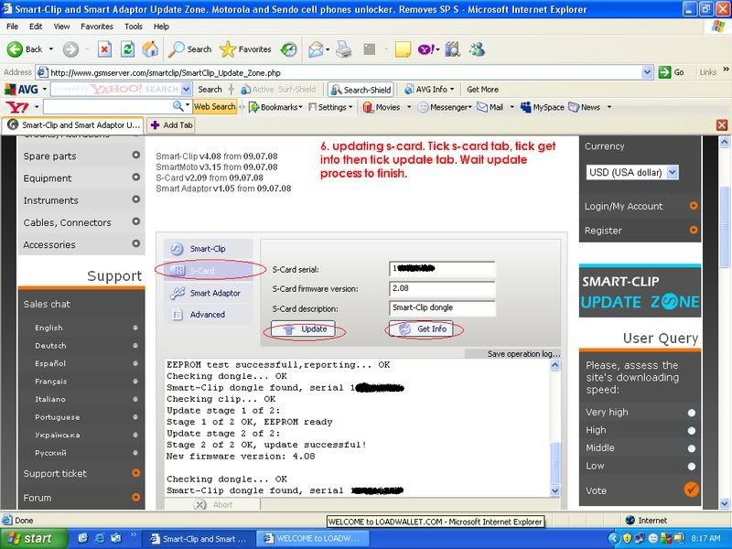Screen dimensions: 732x549
Task: Click the AVG tray icon in system tray
Action: [x=667, y=538]
